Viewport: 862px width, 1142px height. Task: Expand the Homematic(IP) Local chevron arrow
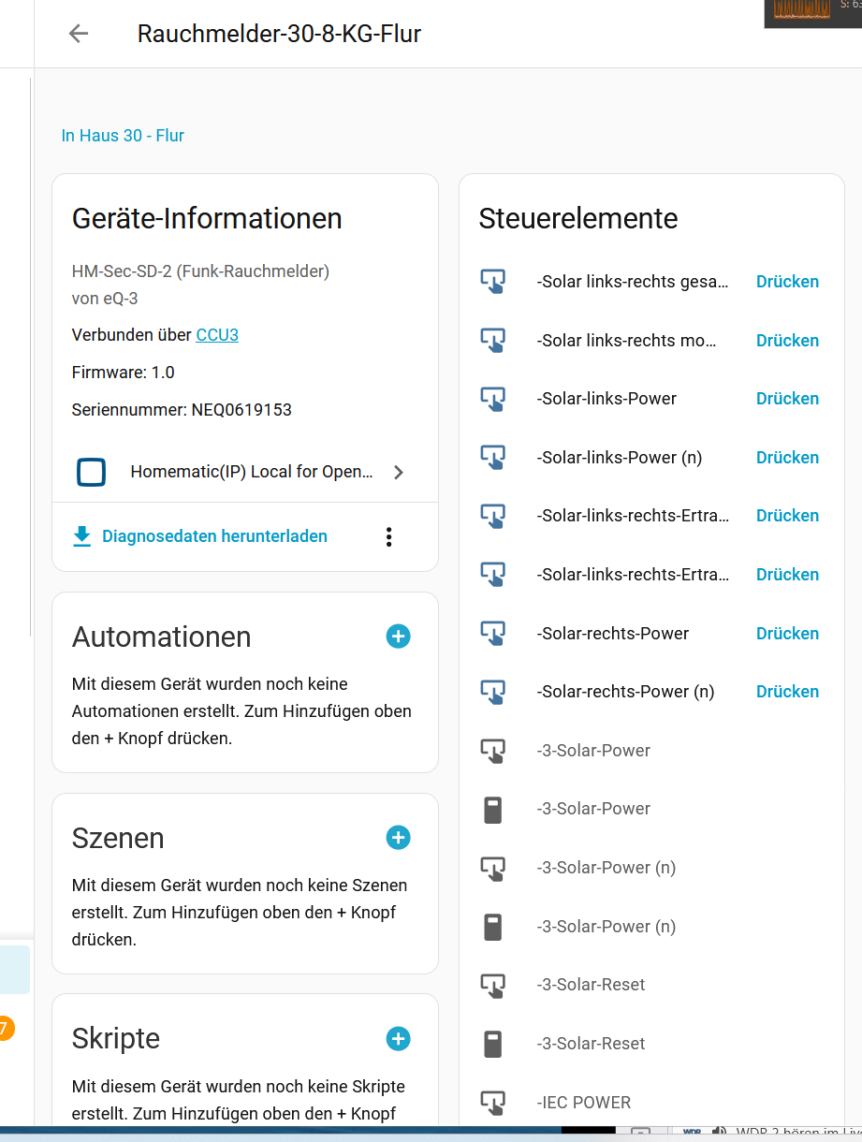399,473
